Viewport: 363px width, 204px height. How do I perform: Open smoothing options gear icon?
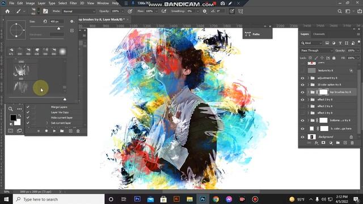point(205,11)
